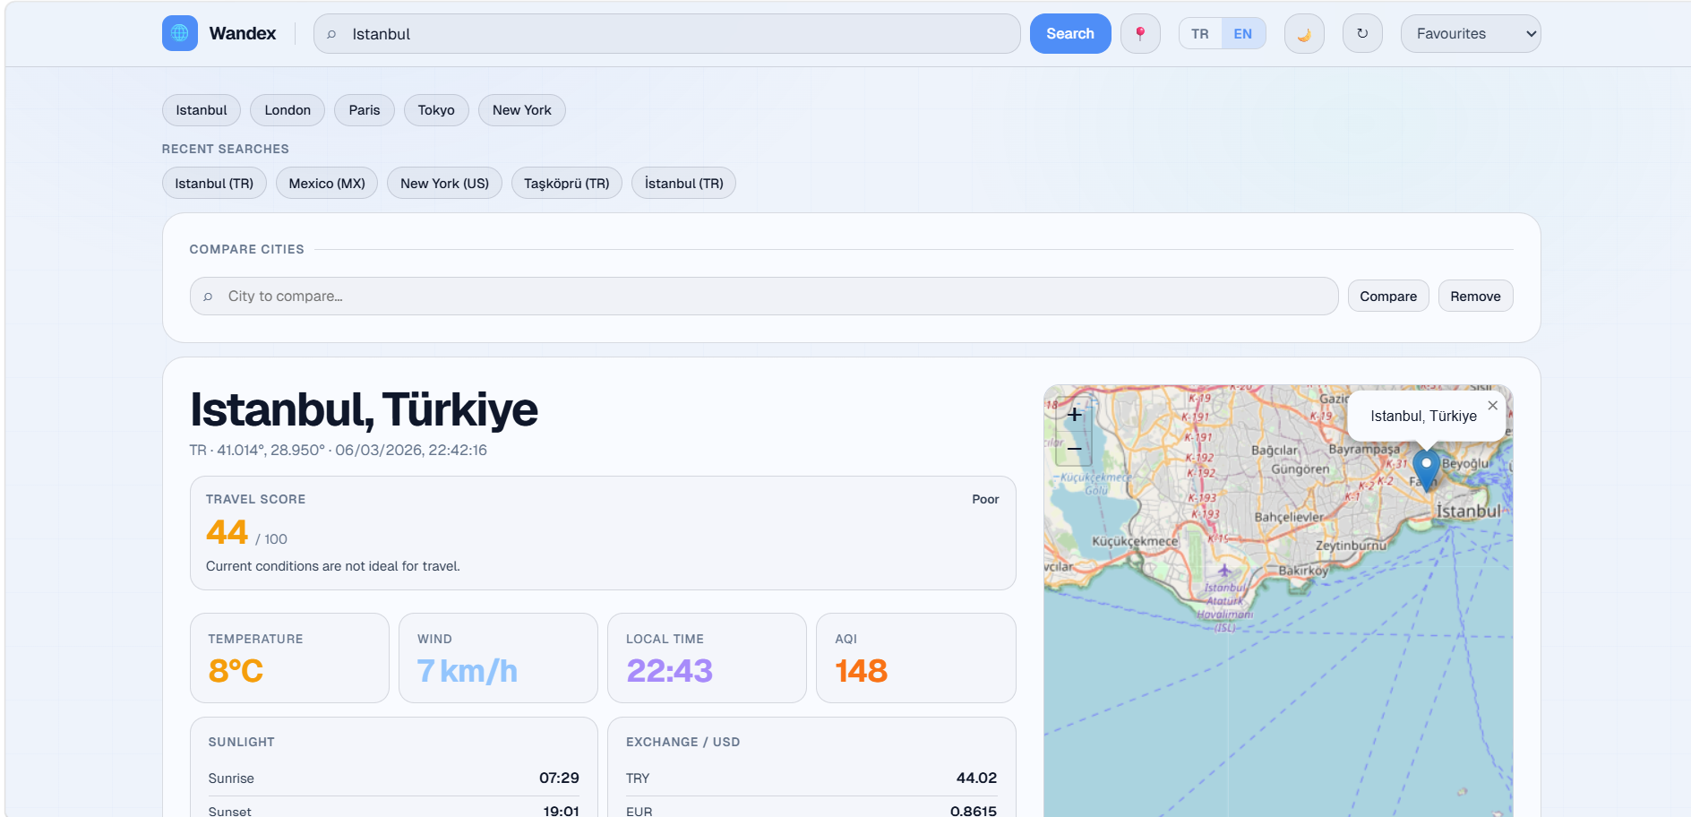This screenshot has height=817, width=1691.
Task: Open recent search Mexico (MX)
Action: click(x=327, y=184)
